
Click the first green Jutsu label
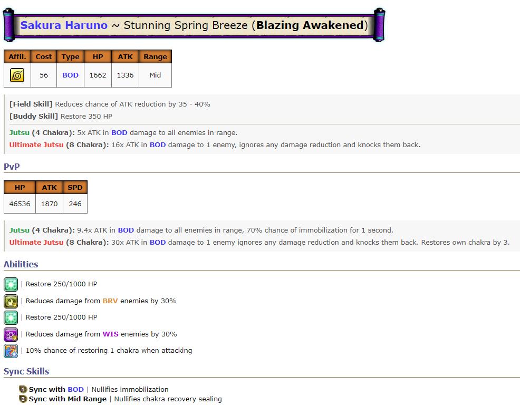[19, 133]
